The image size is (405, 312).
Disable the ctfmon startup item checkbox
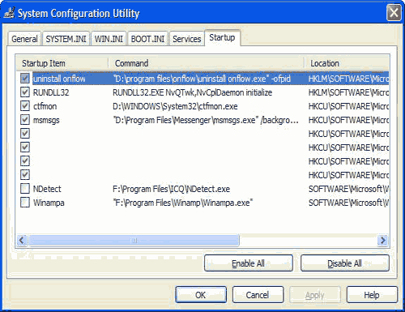(x=25, y=106)
